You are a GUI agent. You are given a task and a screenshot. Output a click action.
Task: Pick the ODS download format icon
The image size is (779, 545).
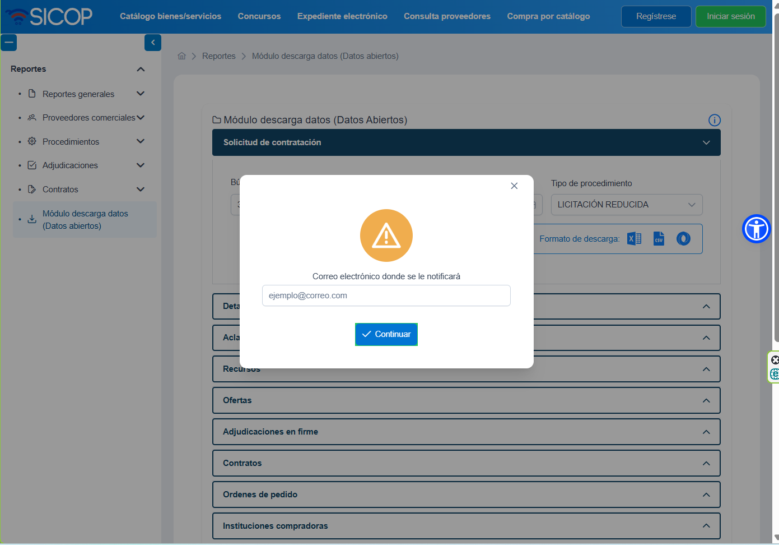683,238
